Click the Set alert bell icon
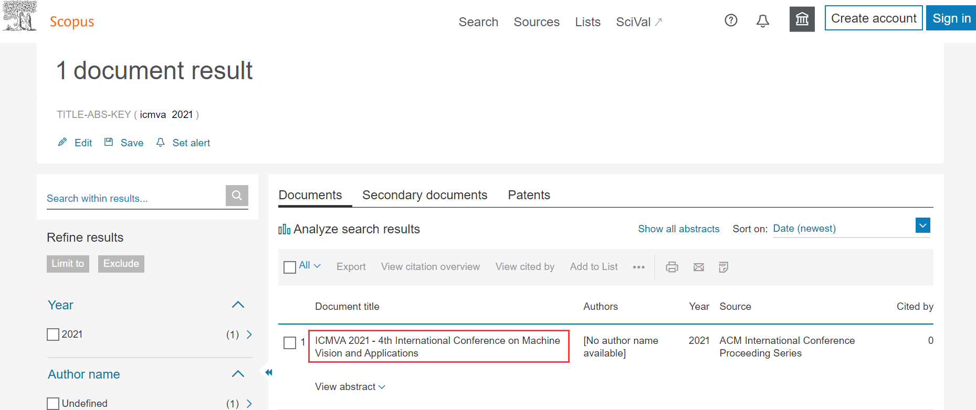Screen dimensions: 976x410 tap(161, 143)
